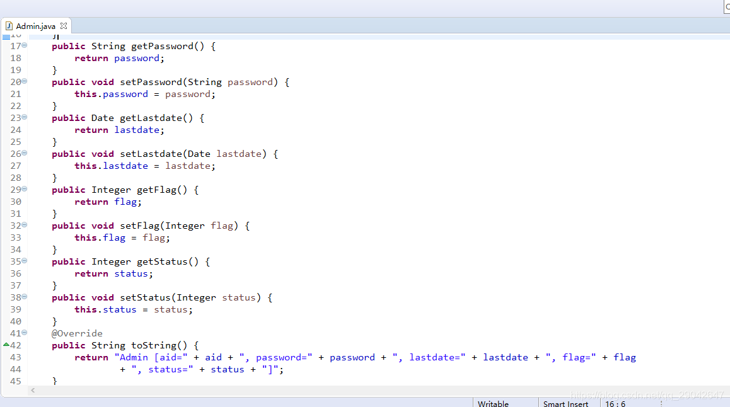The height and width of the screenshot is (407, 730).
Task: Click line number 33 in the gutter
Action: click(x=16, y=238)
